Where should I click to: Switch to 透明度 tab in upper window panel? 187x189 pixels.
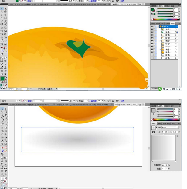tap(154, 6)
